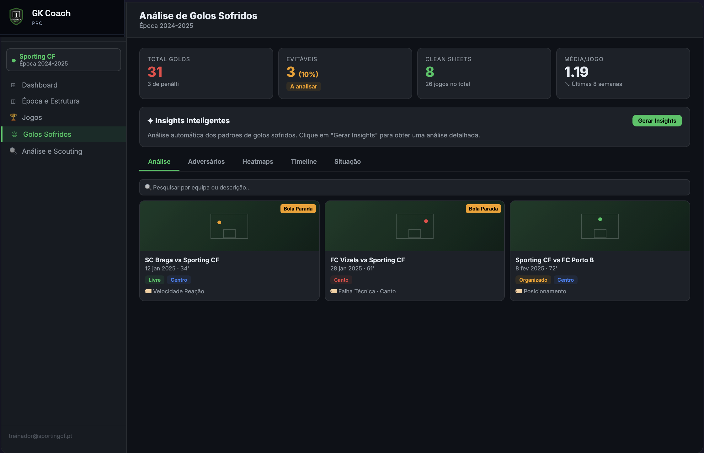The image size is (704, 453).
Task: Click the Gerar Insights button
Action: [x=657, y=121]
